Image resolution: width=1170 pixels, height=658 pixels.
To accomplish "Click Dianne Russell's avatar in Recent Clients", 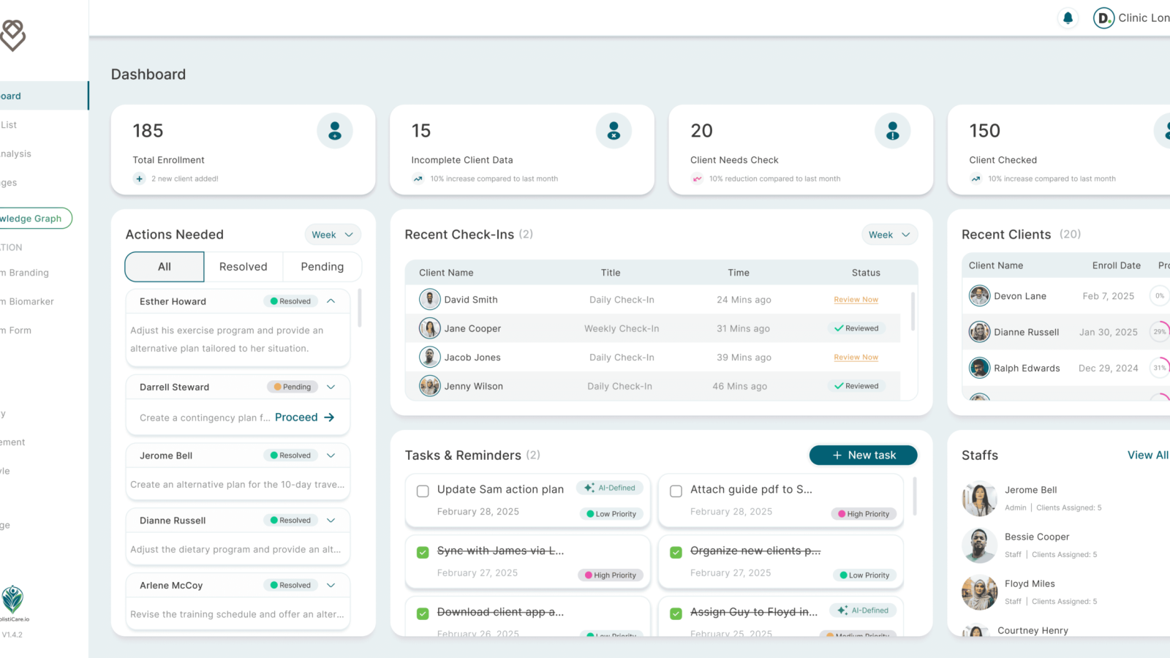I will point(979,331).
